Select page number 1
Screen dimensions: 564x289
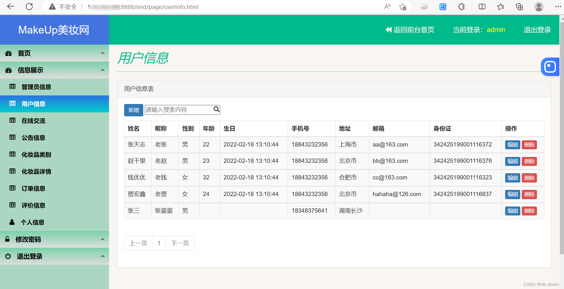coord(159,243)
